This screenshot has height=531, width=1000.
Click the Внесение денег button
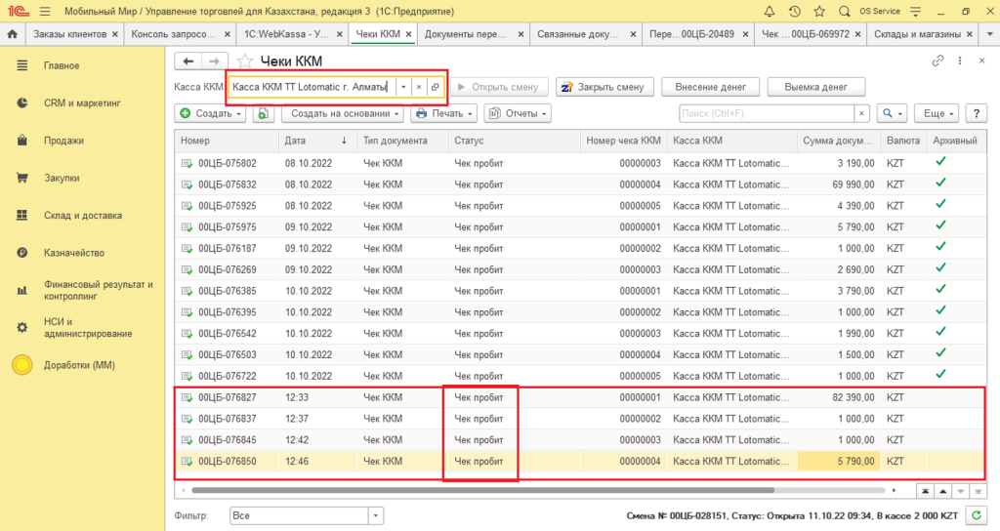(x=711, y=87)
